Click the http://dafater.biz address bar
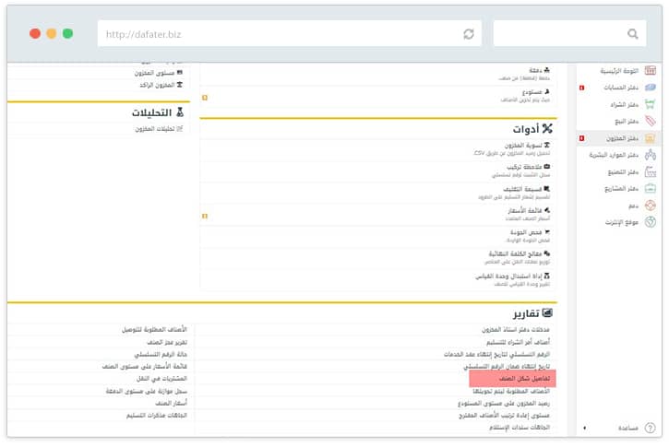Image resolution: width=669 pixels, height=447 pixels. point(289,34)
